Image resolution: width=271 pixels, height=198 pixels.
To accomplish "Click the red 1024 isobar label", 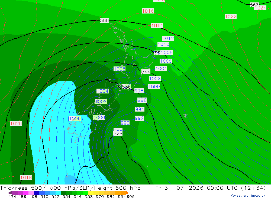I will (260, 8).
